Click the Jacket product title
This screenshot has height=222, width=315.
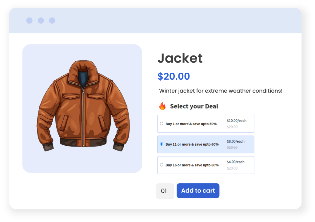click(180, 58)
